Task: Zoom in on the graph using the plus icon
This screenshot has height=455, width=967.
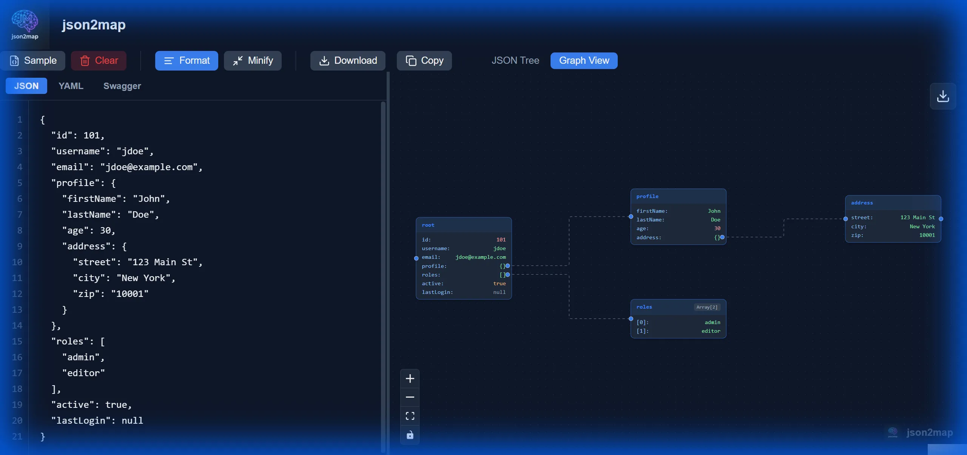Action: [x=410, y=379]
